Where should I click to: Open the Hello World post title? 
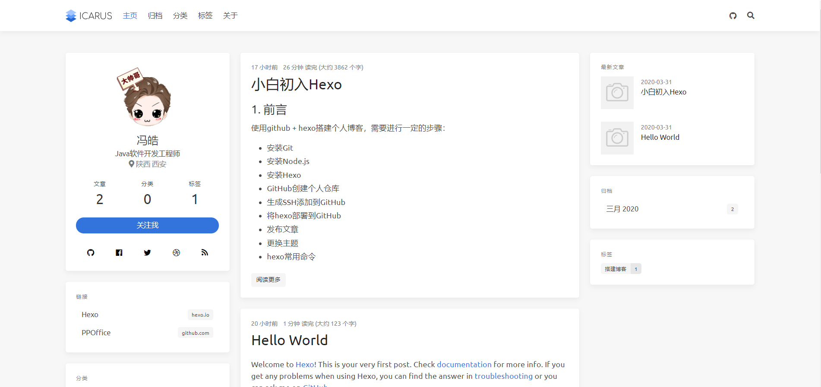tap(290, 340)
